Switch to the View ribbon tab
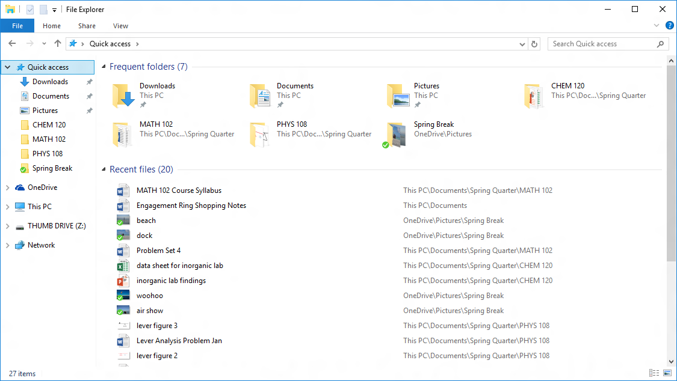The image size is (677, 381). click(120, 26)
